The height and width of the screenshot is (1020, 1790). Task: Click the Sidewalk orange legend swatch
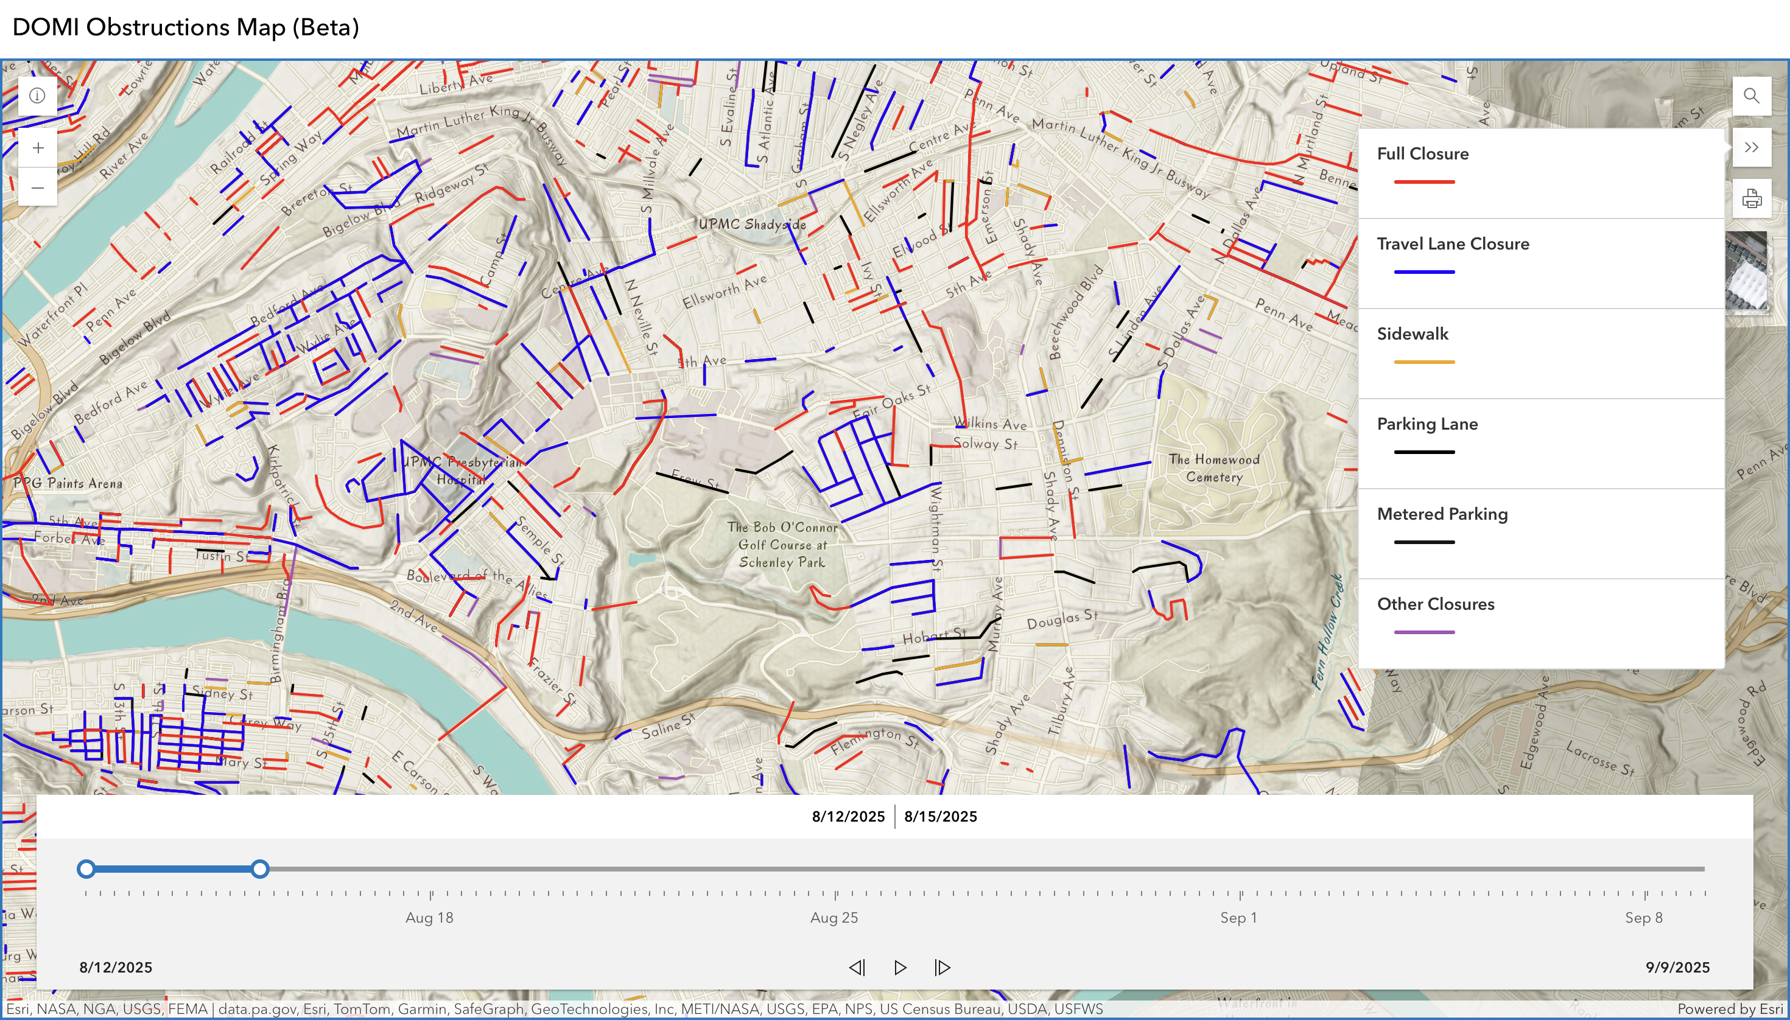click(x=1423, y=362)
